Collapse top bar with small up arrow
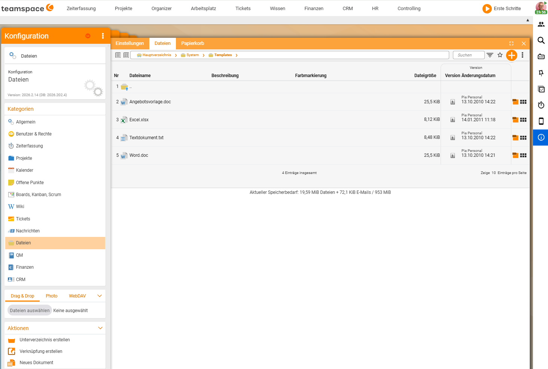 click(x=528, y=20)
